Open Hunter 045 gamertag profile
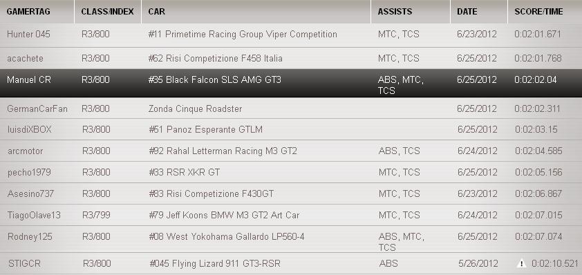This screenshot has width=582, height=275. [28, 35]
